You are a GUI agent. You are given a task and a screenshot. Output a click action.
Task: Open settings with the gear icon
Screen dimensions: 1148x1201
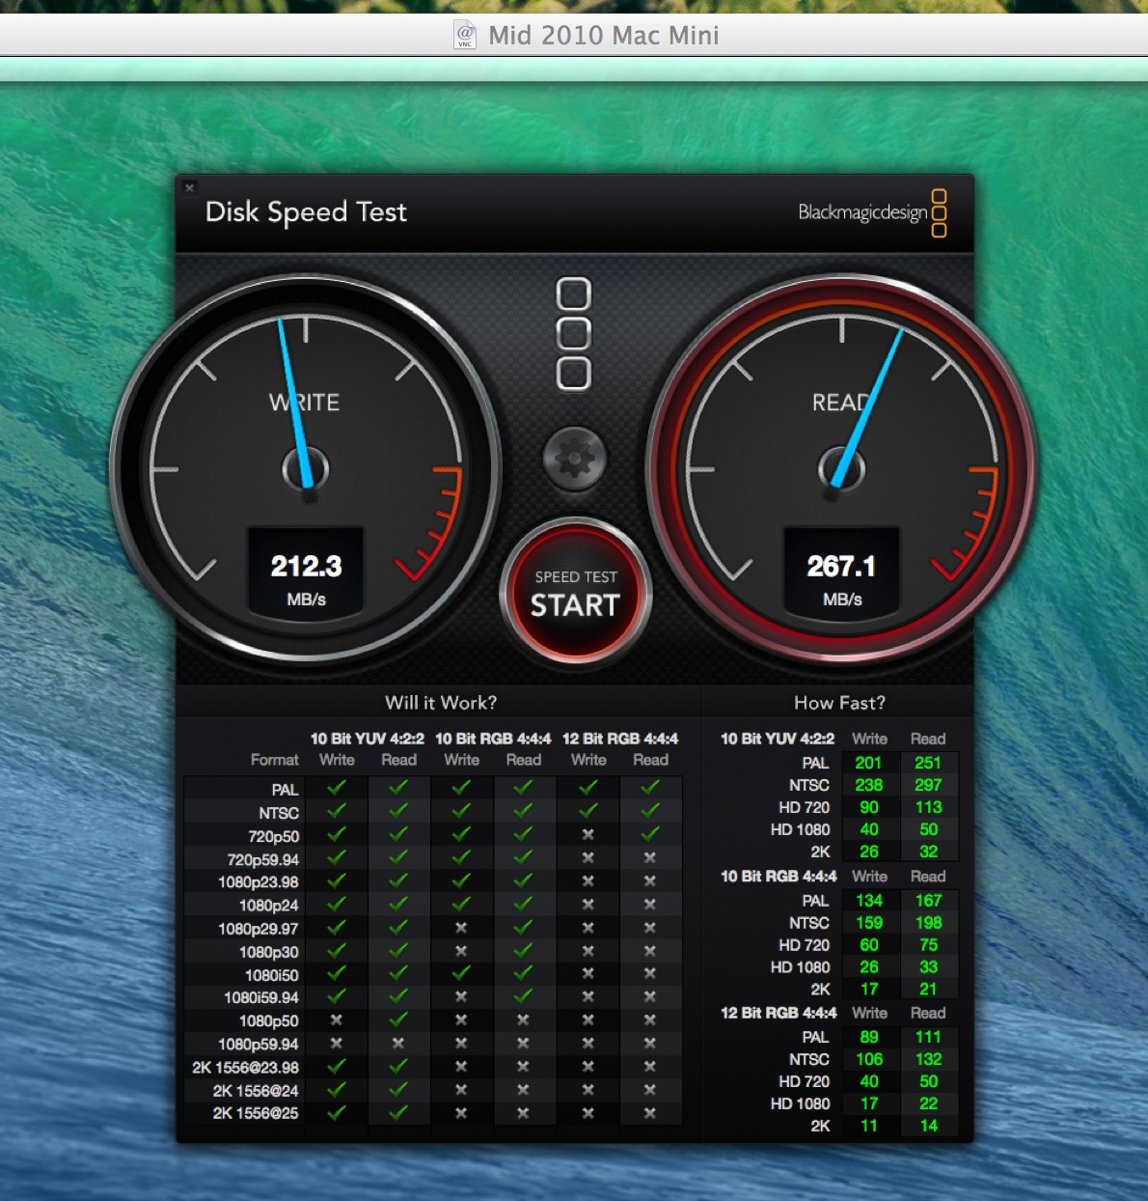point(575,459)
